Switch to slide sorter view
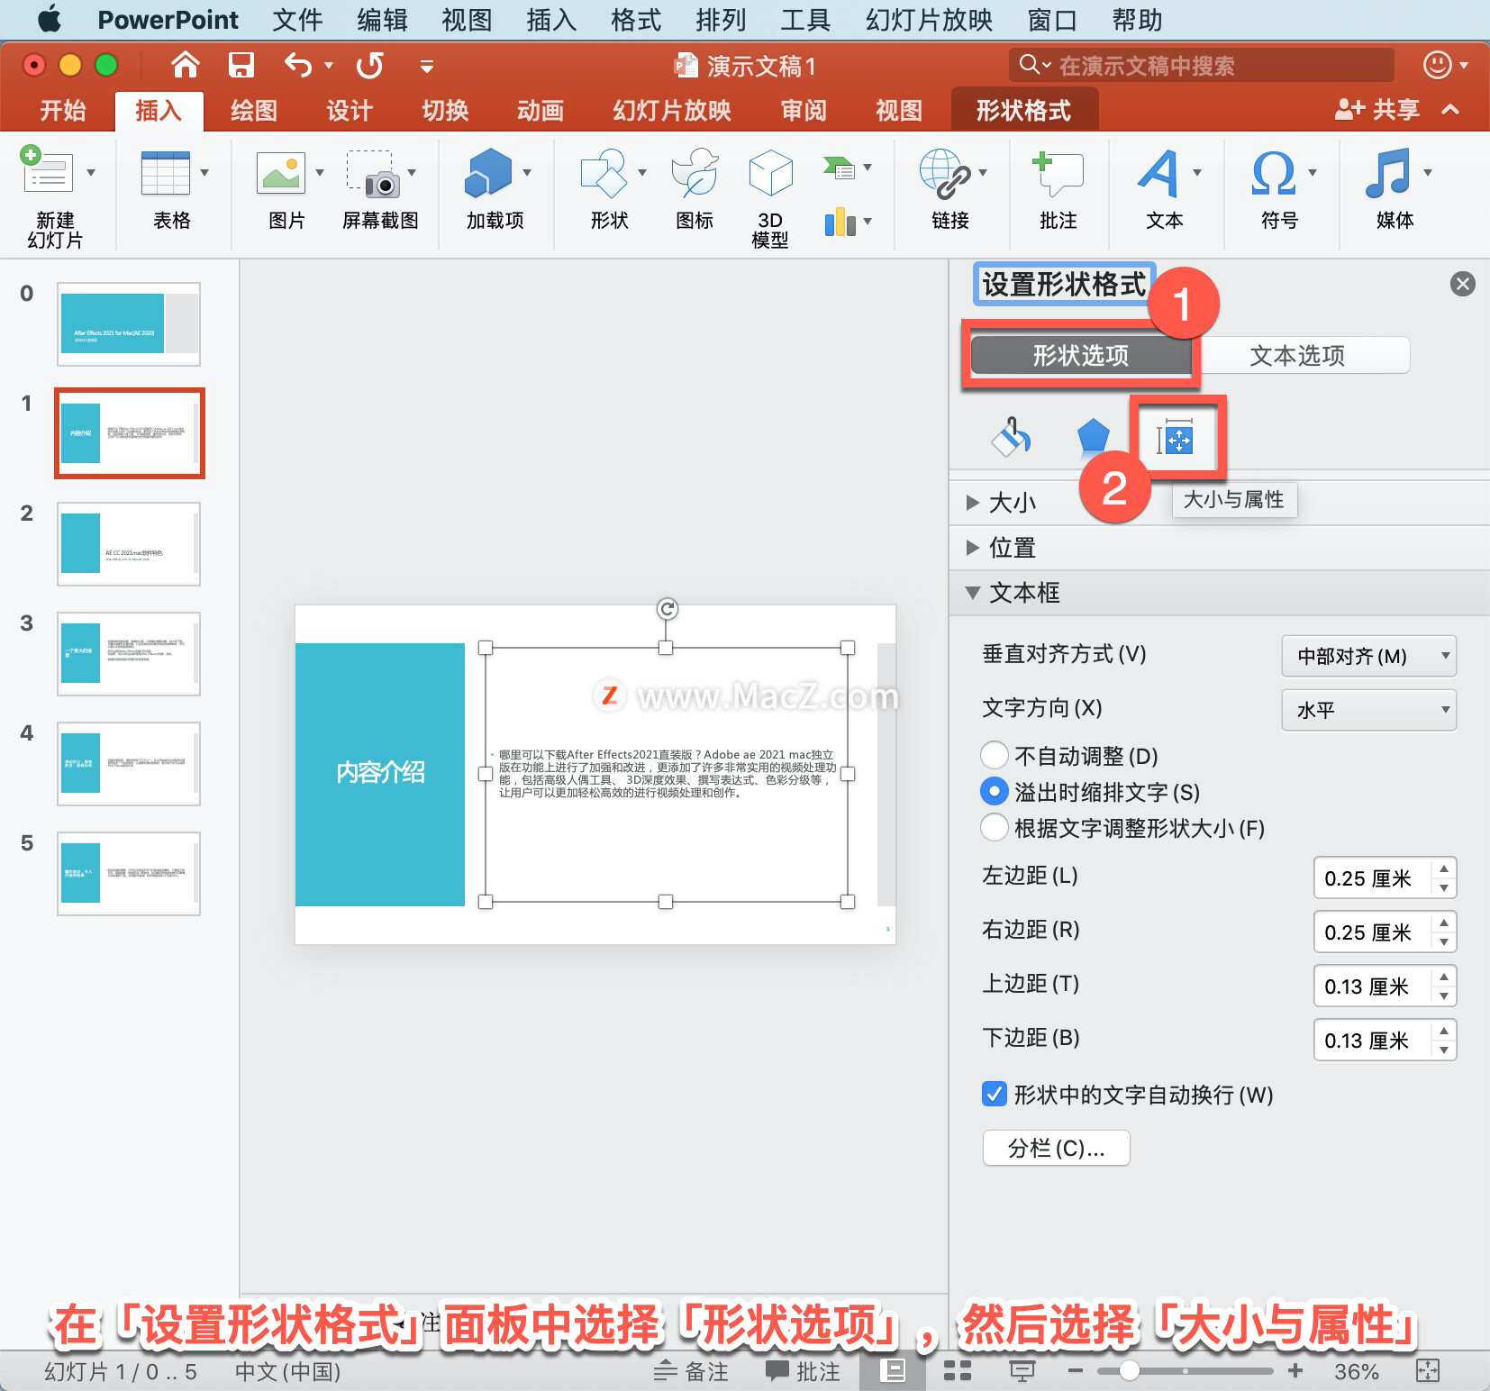The height and width of the screenshot is (1391, 1490). (x=957, y=1371)
